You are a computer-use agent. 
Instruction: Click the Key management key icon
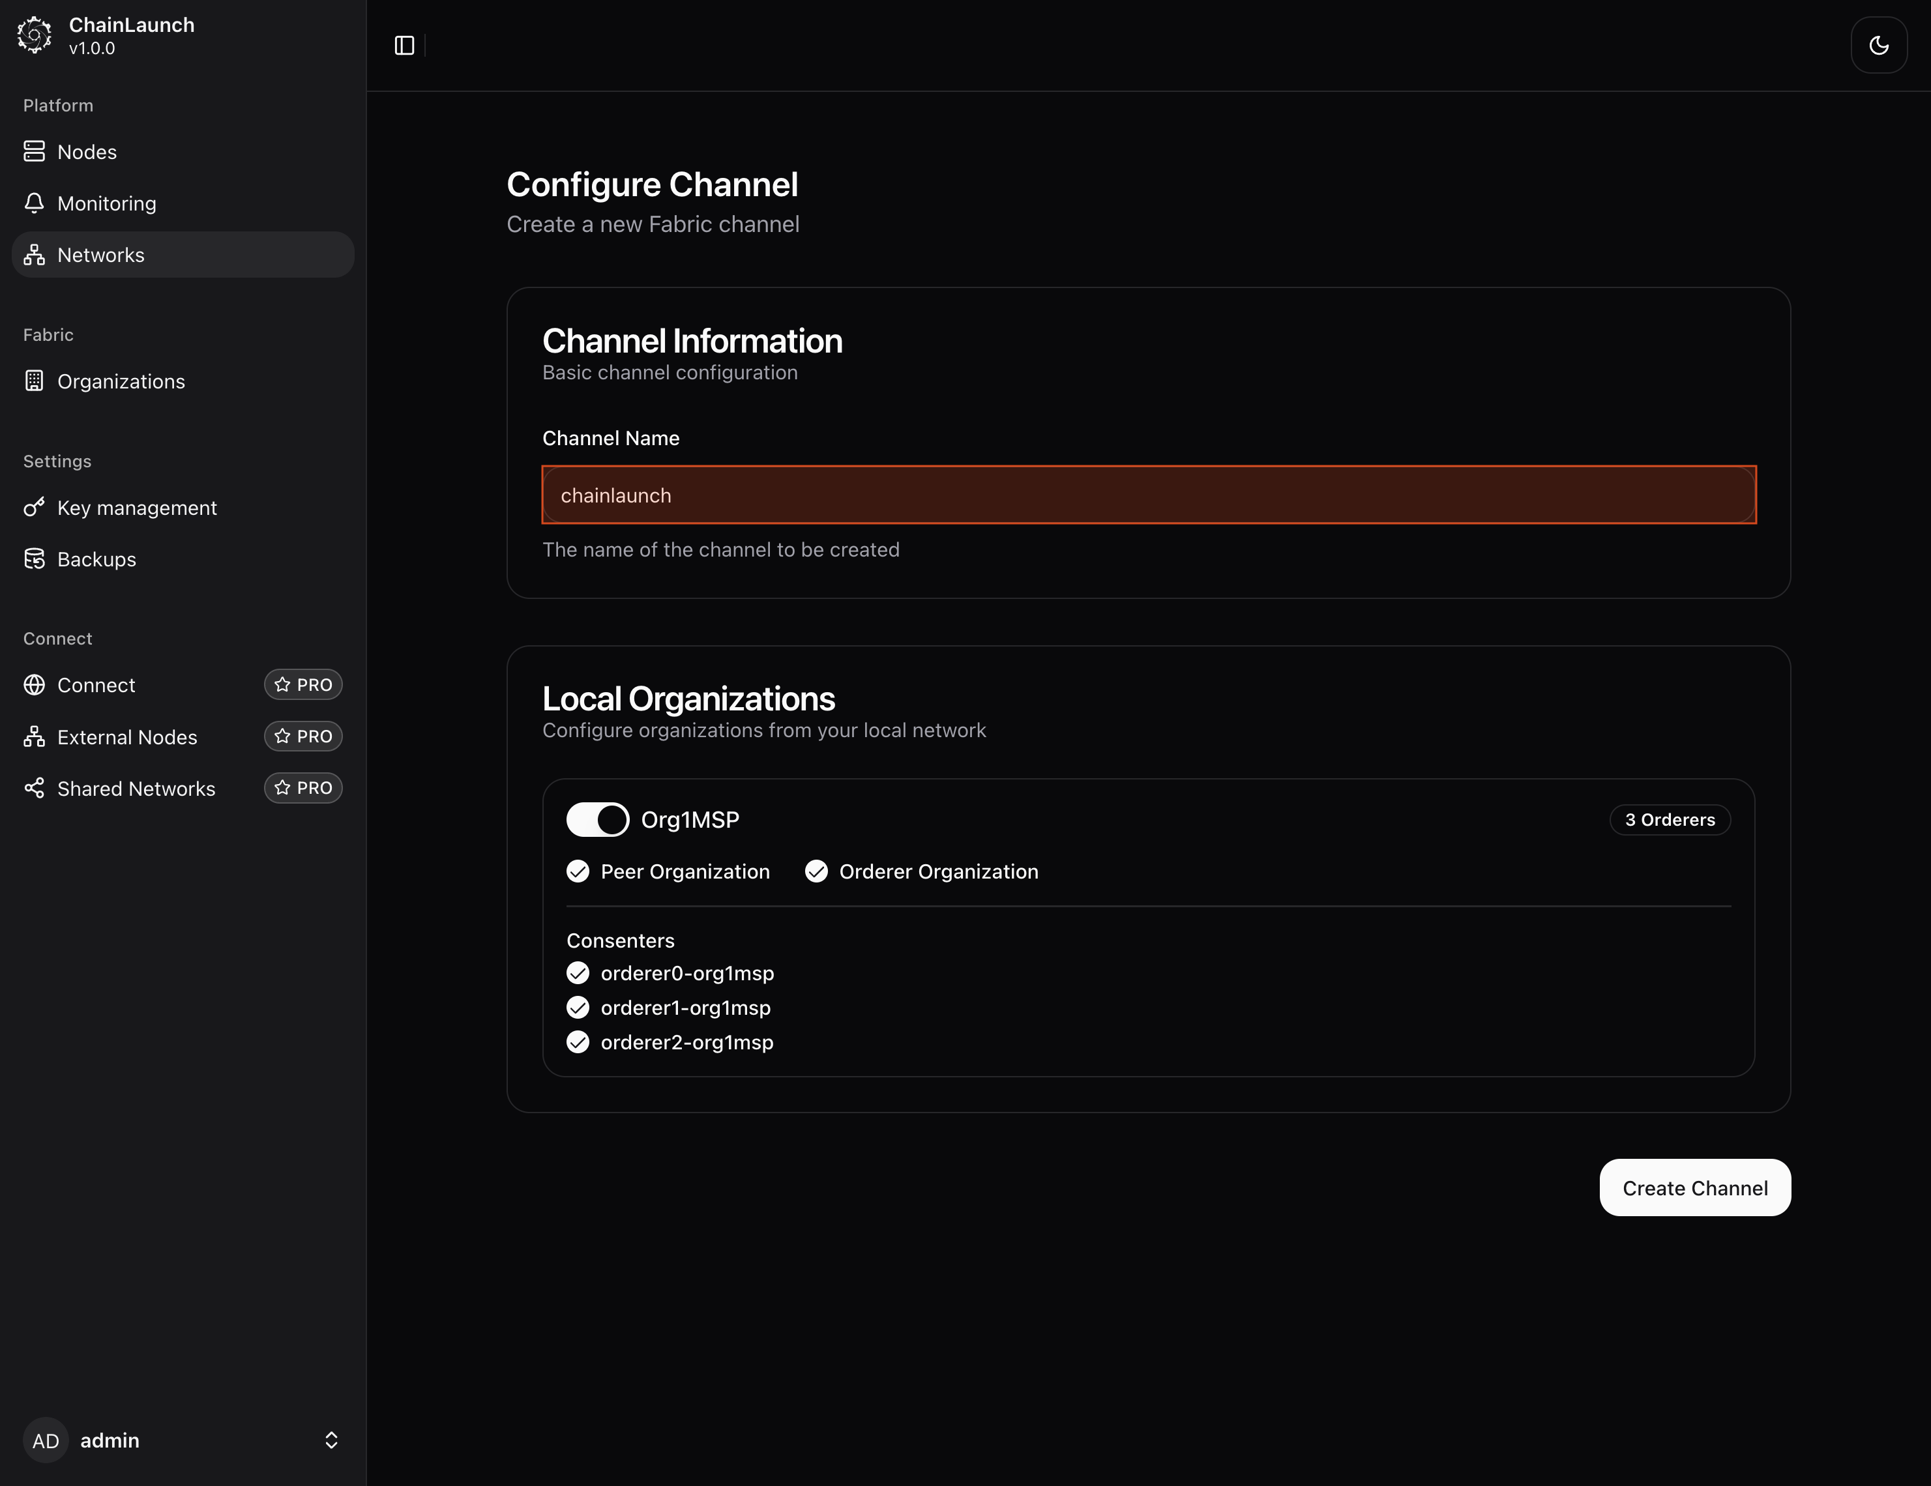35,508
